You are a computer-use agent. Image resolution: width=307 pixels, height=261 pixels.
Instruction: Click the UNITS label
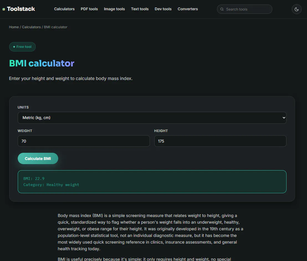[23, 107]
